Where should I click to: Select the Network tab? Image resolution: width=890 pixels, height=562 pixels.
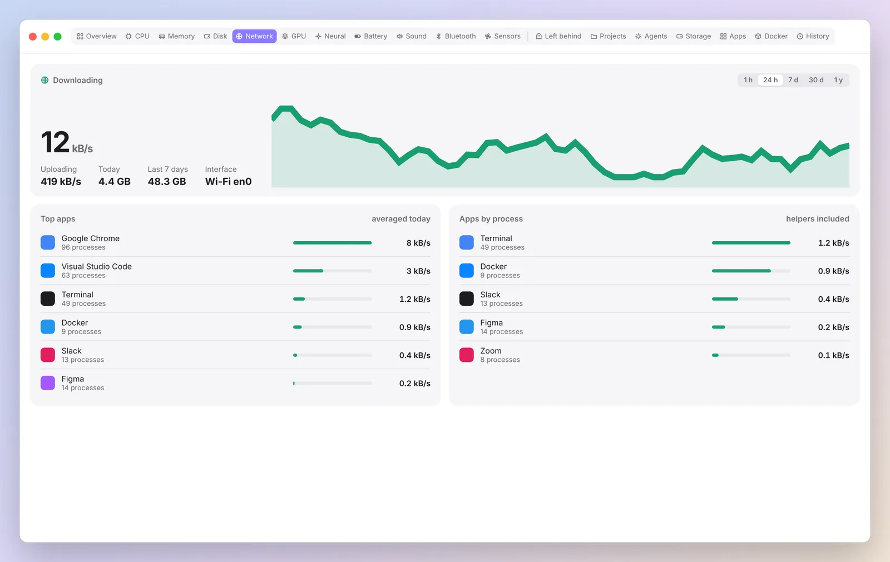tap(254, 36)
